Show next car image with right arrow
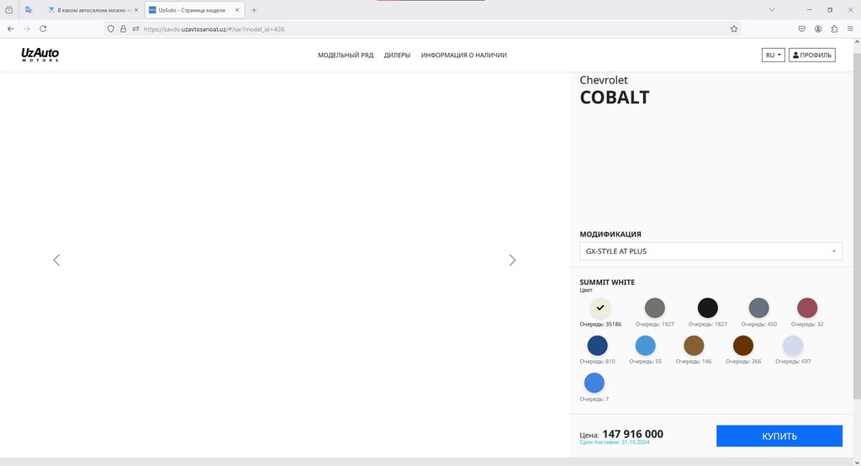Viewport: 861px width, 466px height. [512, 261]
